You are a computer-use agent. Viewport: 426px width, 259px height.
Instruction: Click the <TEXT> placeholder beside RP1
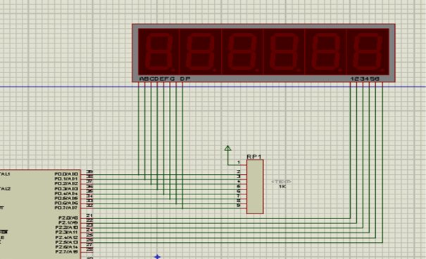282,182
